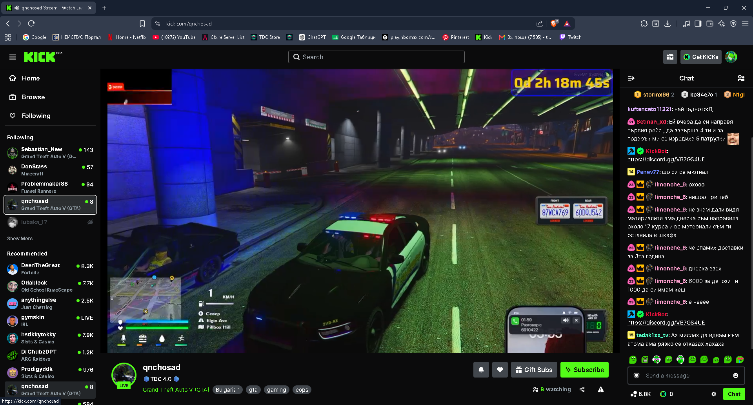Open Prodigyddk recommended channel
The image size is (753, 405).
pos(50,372)
